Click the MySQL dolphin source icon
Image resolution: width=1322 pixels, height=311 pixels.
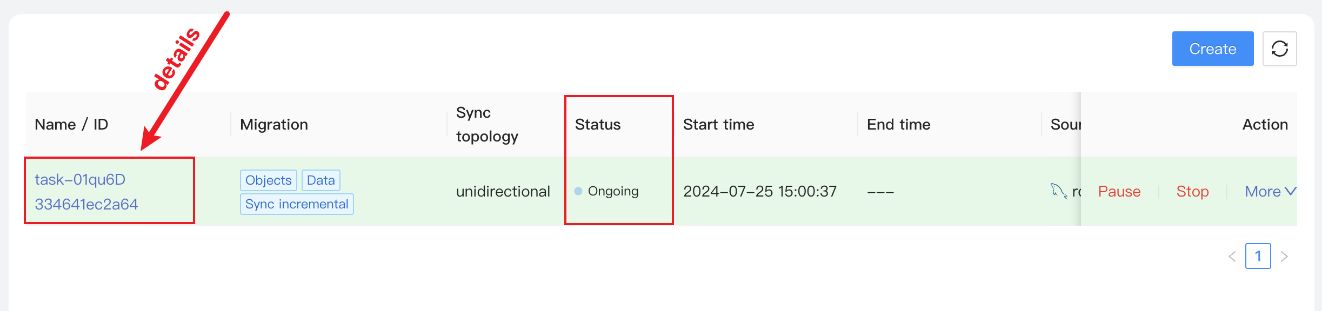pos(1058,191)
